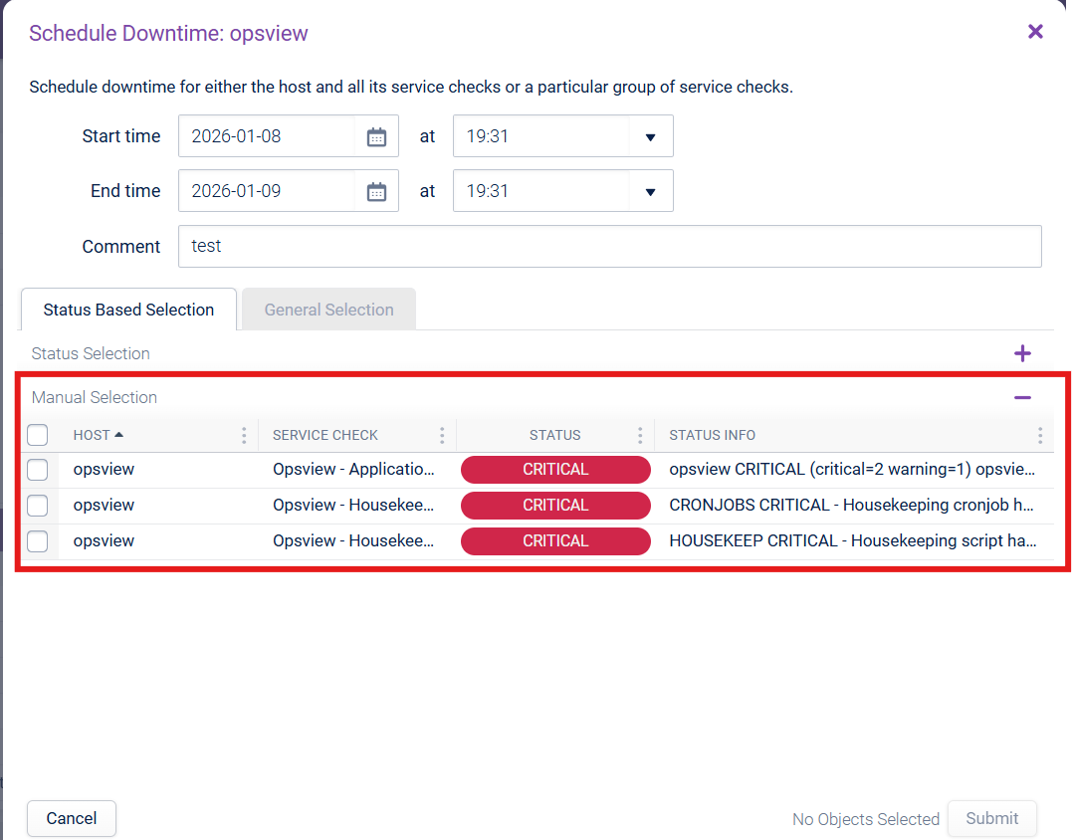This screenshot has height=840, width=1072.
Task: Open the STATUS INFO column options menu
Action: click(1040, 436)
